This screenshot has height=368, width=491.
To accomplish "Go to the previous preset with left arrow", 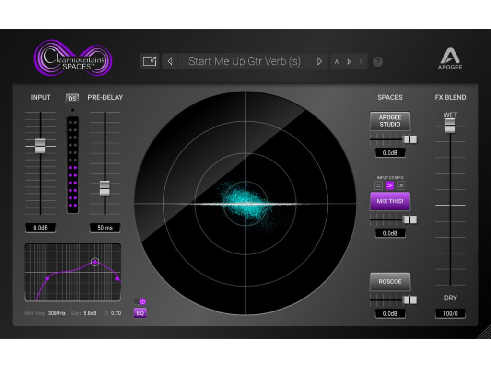I will pyautogui.click(x=170, y=61).
